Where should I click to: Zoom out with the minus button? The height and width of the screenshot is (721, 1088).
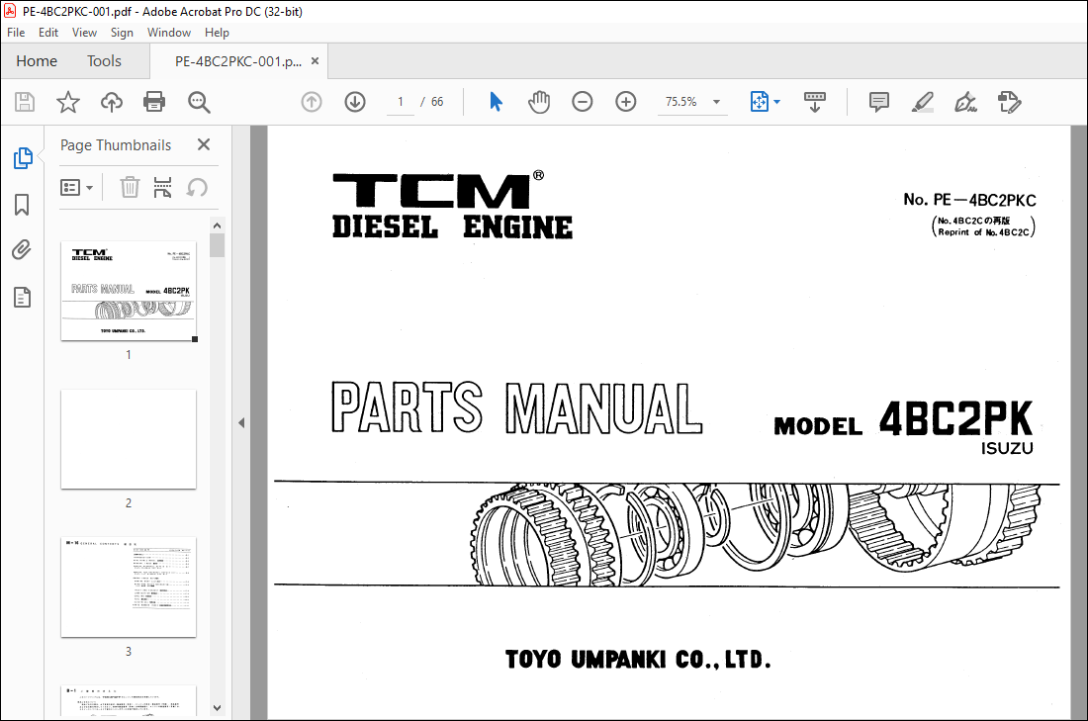coord(583,102)
